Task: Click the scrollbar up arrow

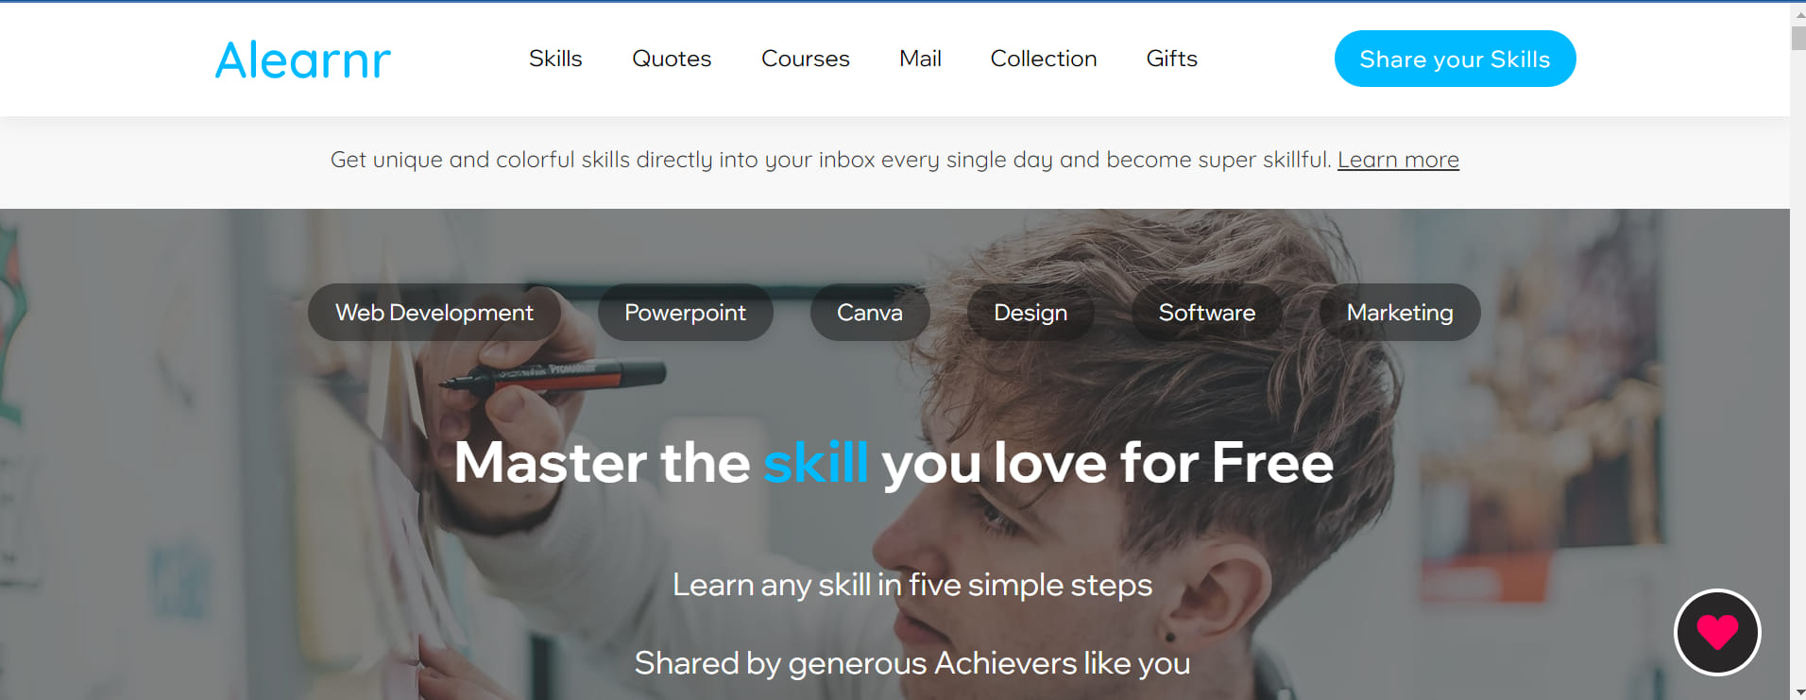Action: point(1798,11)
